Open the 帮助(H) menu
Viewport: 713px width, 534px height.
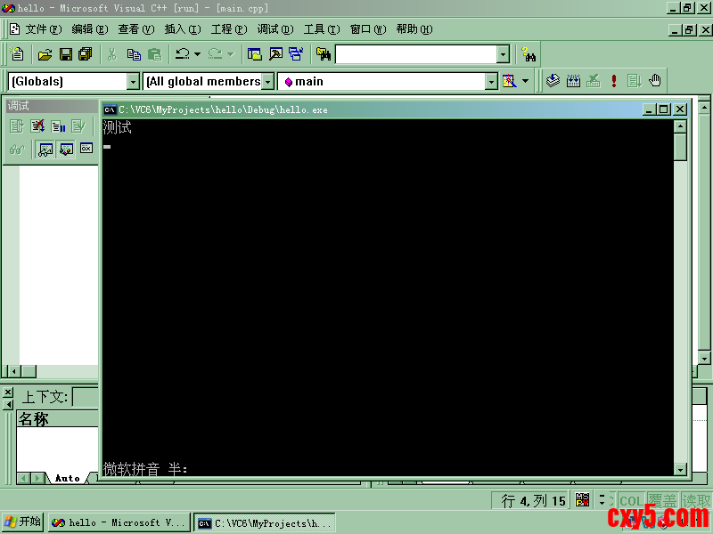pyautogui.click(x=414, y=29)
